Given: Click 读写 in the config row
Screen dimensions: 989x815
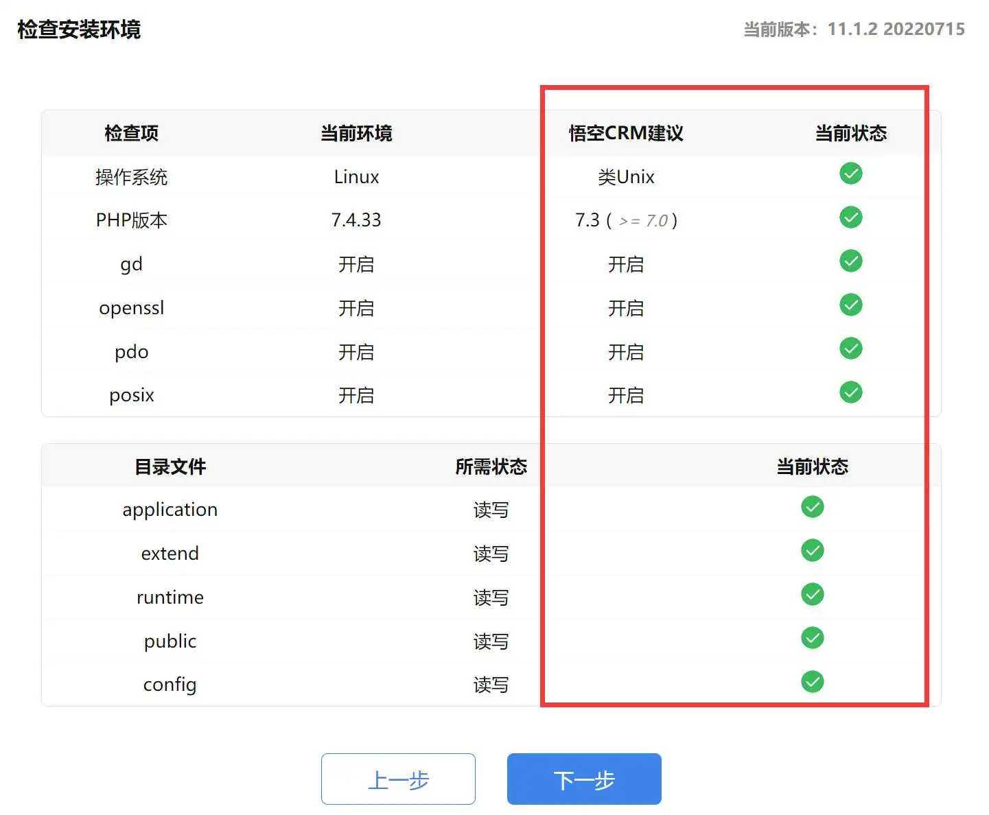Looking at the screenshot, I should [x=491, y=685].
